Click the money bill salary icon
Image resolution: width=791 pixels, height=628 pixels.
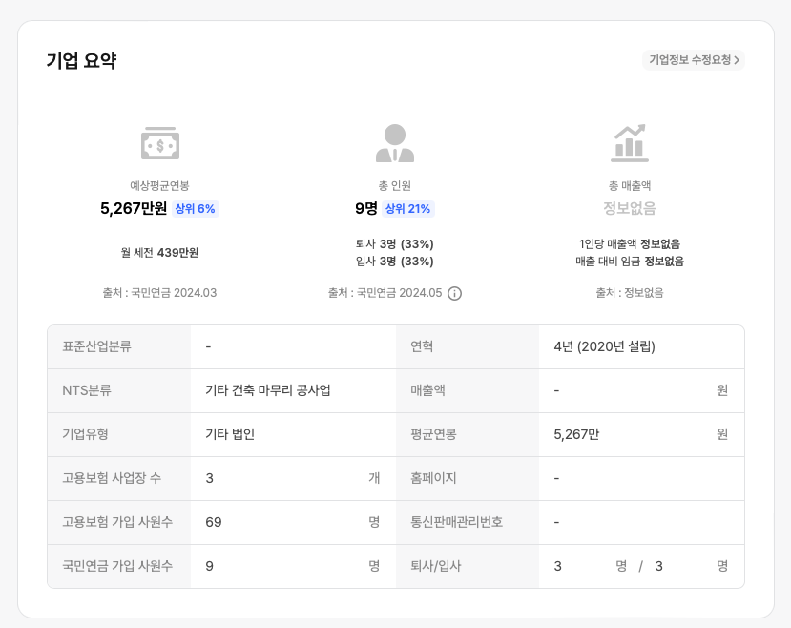pyautogui.click(x=160, y=143)
